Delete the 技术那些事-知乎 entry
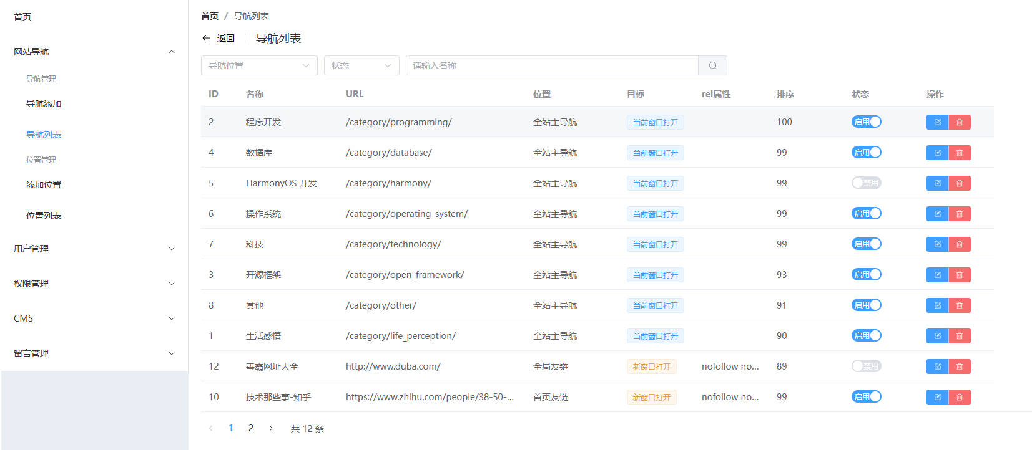The width and height of the screenshot is (1032, 450). click(960, 397)
